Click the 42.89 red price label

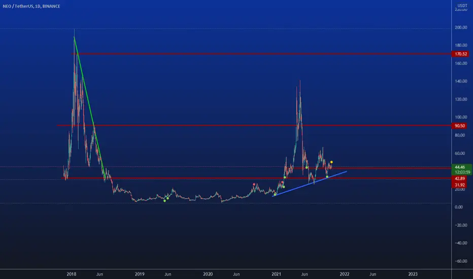459,179
